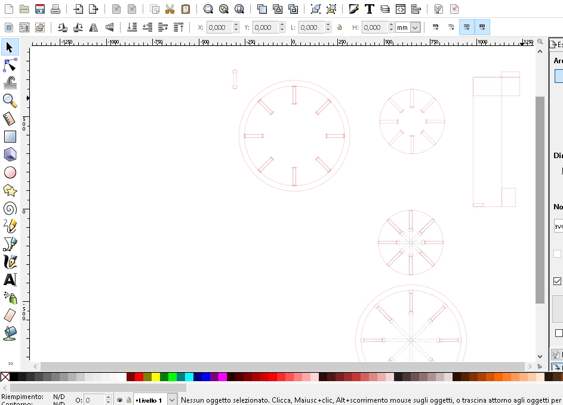
Task: Pick the yellow palette swatch
Action: tap(155, 376)
